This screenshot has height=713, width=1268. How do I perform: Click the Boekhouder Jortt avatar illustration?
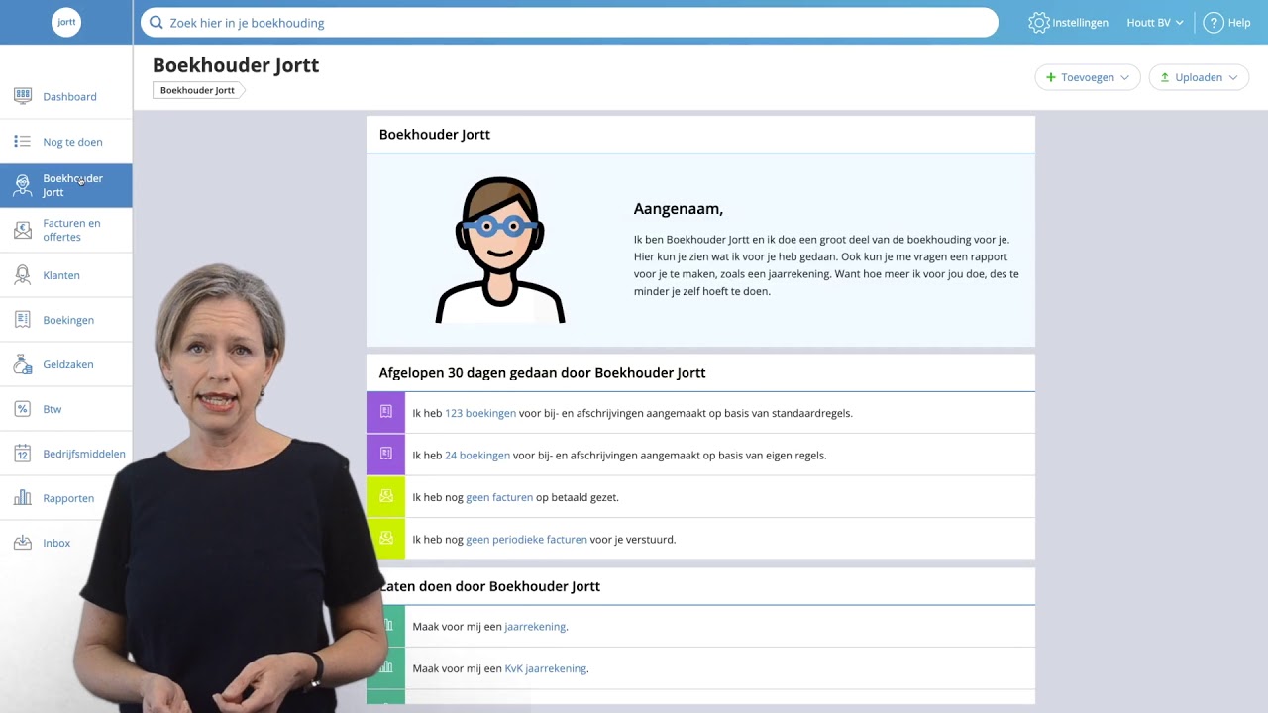pos(500,250)
